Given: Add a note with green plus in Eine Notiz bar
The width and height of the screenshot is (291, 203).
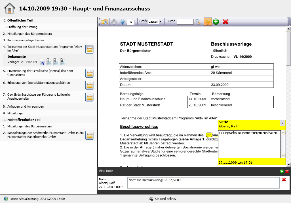Looking at the screenshot, I should click(x=282, y=172).
